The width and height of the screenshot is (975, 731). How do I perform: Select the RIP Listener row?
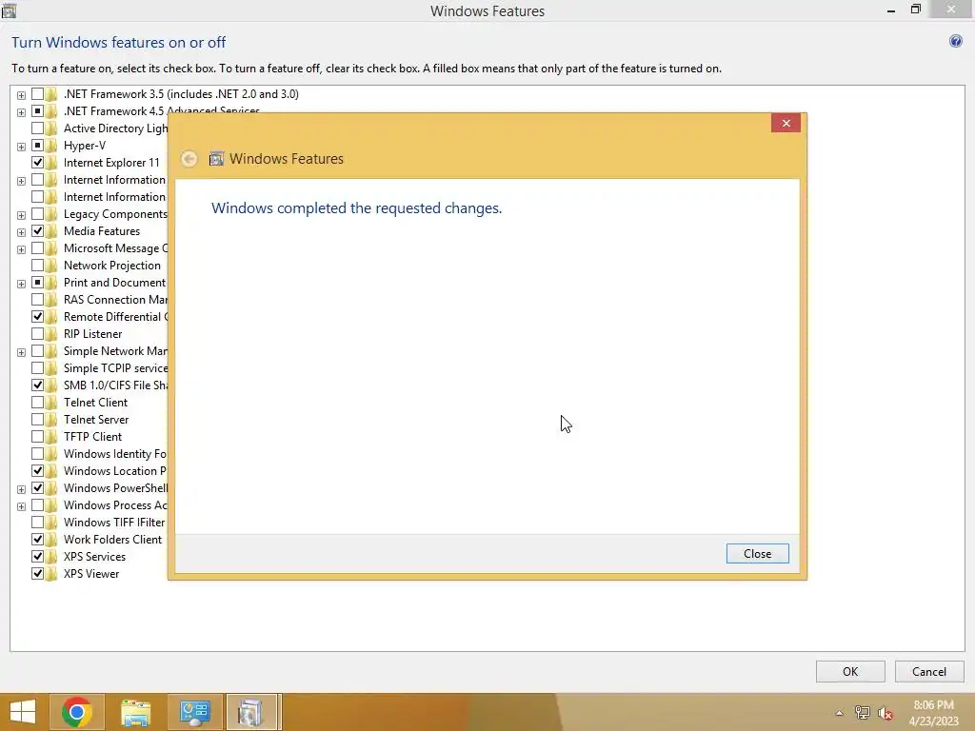coord(92,334)
